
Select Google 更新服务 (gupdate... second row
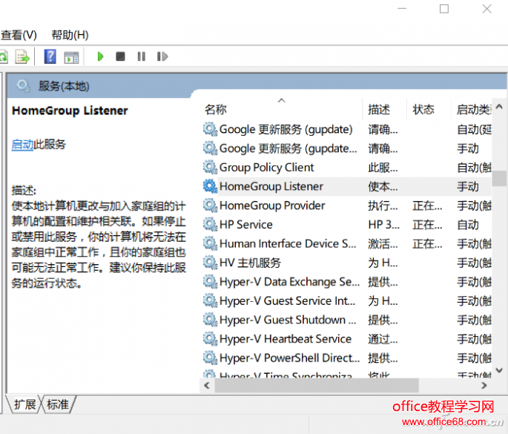pos(346,148)
